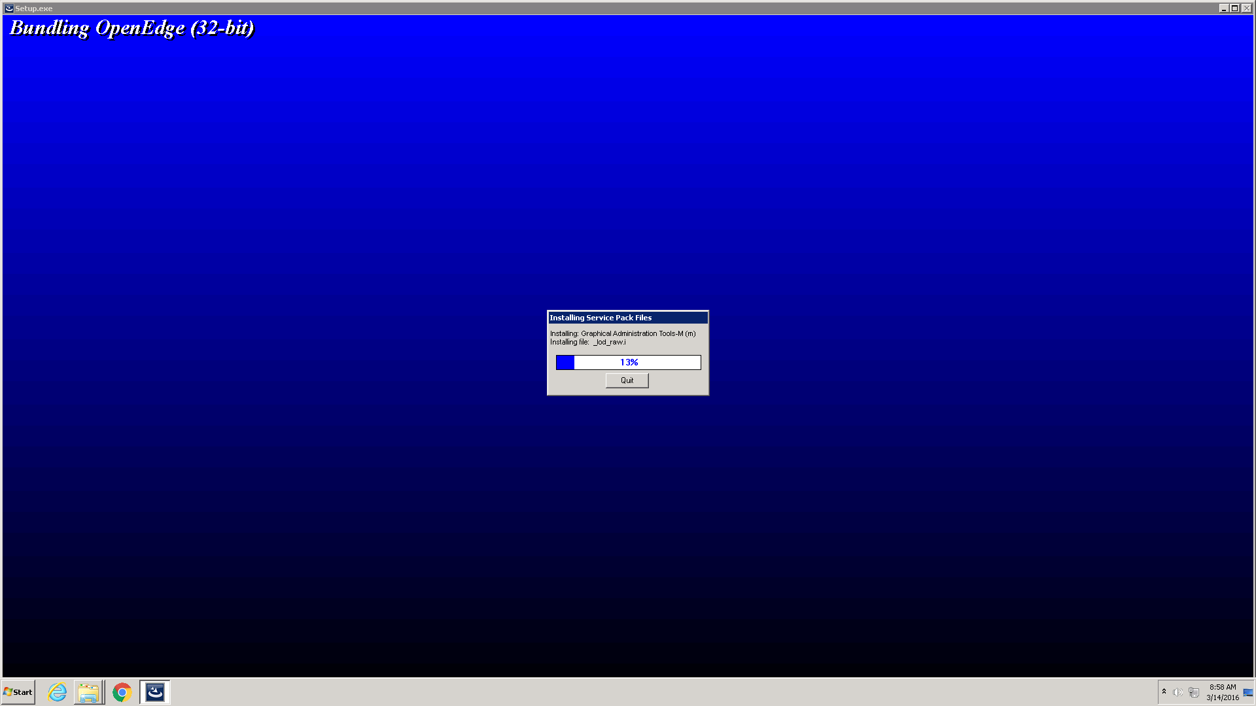Show hidden system tray icons

click(x=1164, y=692)
